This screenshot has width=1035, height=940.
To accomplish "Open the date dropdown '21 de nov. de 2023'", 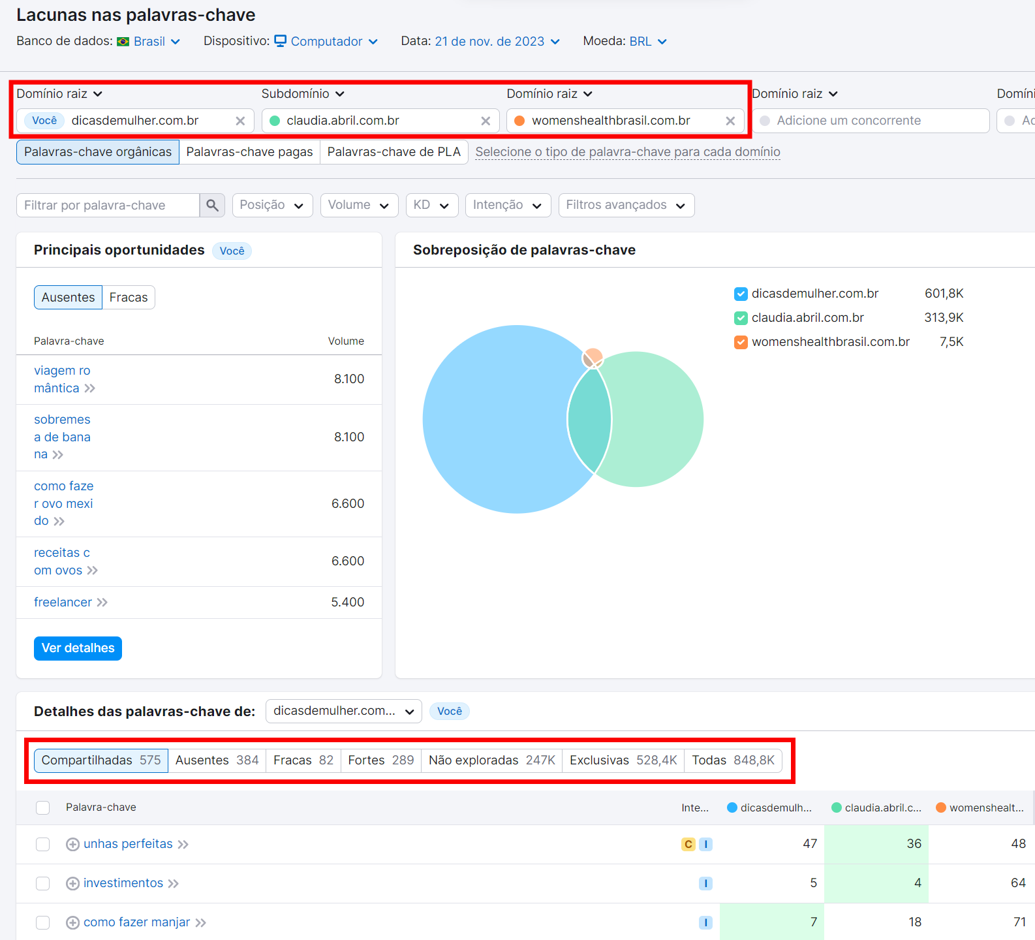I will [497, 42].
